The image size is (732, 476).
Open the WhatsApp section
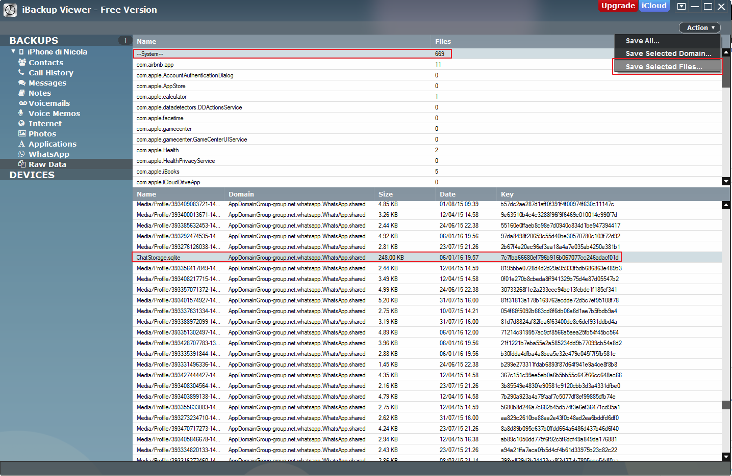[x=49, y=154]
